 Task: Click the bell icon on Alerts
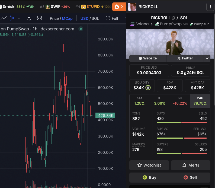pyautogui.click(x=184, y=165)
